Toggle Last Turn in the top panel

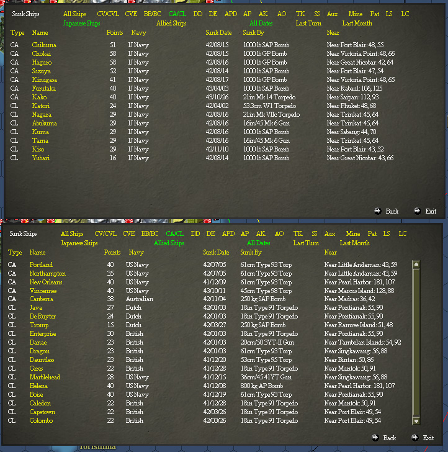click(308, 24)
